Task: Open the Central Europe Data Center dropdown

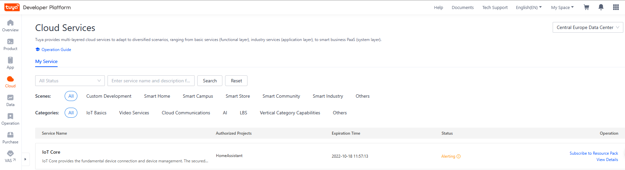Action: pyautogui.click(x=588, y=27)
